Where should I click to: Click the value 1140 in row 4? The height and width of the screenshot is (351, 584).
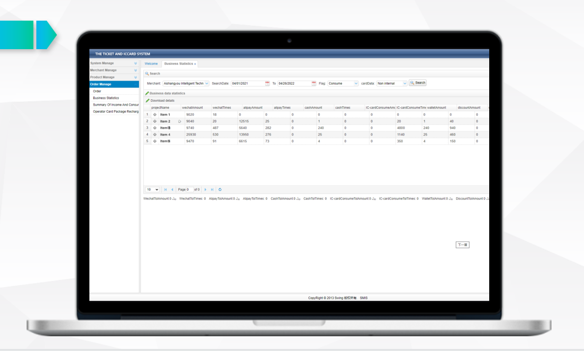(401, 135)
